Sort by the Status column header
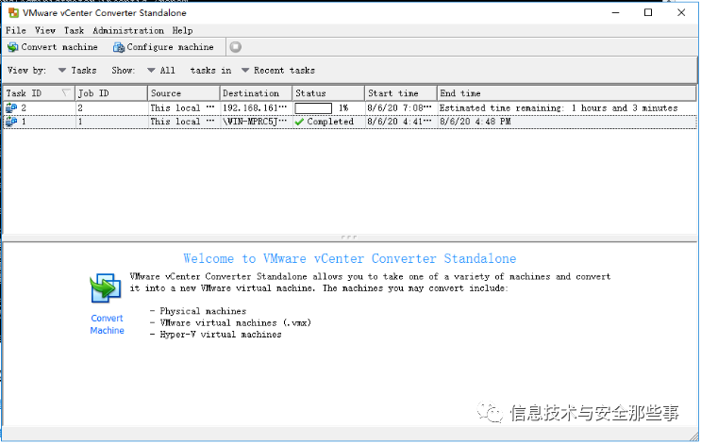Image resolution: width=701 pixels, height=443 pixels. [328, 93]
